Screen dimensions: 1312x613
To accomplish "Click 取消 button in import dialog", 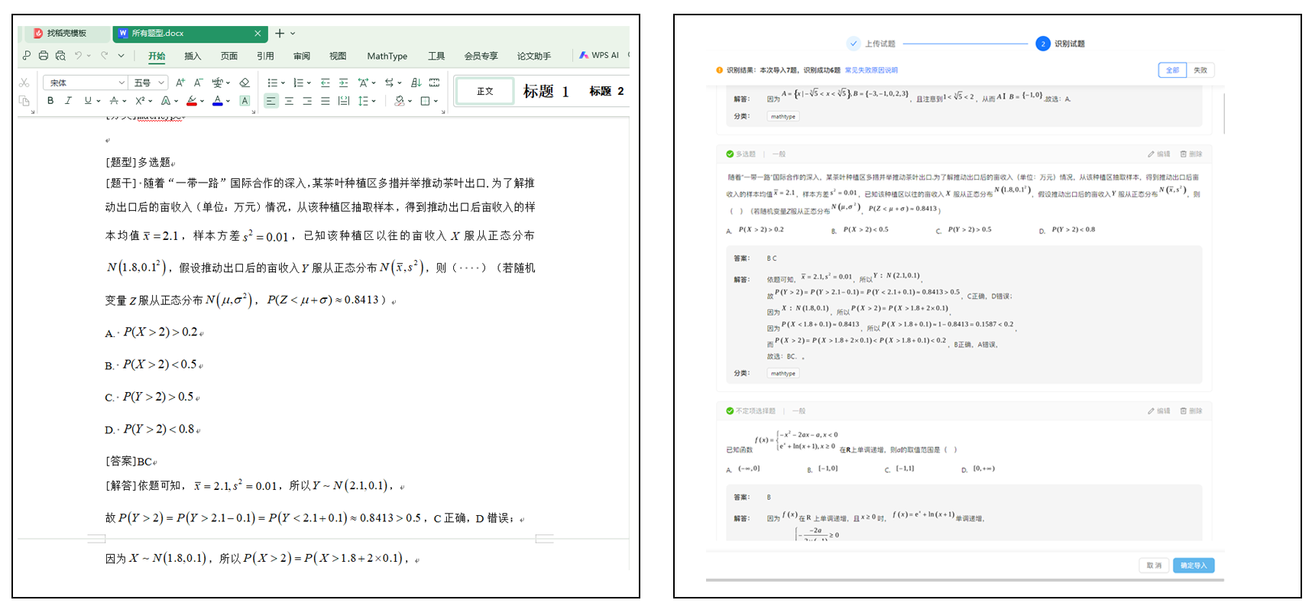I will (1154, 566).
